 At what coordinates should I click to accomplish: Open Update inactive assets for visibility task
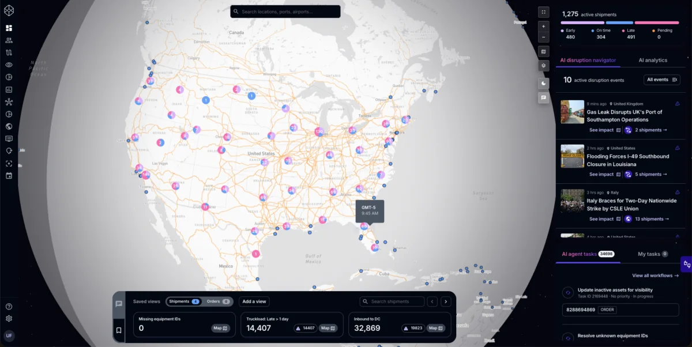pos(615,290)
